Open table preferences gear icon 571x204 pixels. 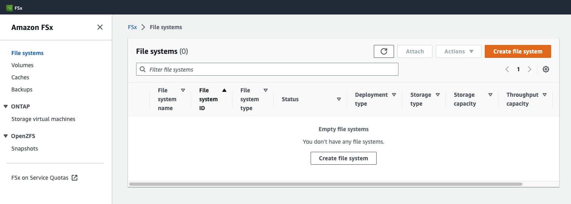click(546, 69)
